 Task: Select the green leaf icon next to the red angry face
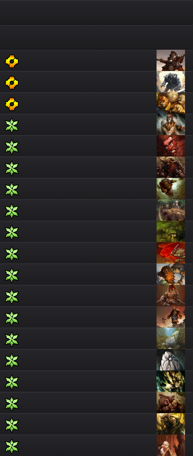point(12,147)
